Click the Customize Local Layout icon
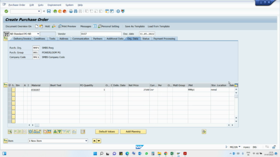Viewport: 280px width, 157px height. point(123,11)
